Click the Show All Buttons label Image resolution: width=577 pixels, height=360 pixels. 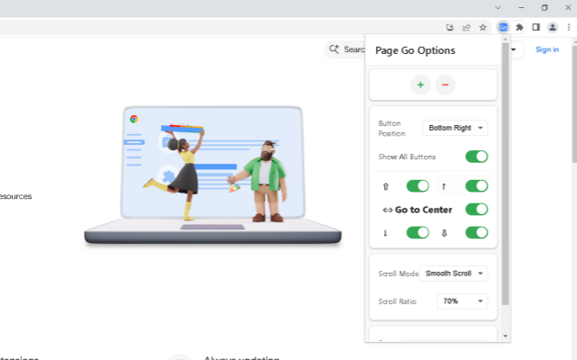click(407, 157)
